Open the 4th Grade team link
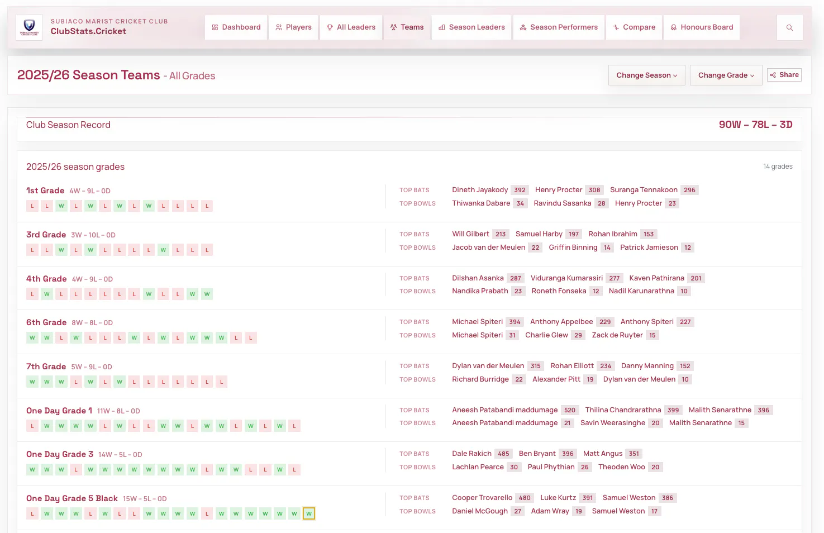Viewport: 824px width, 533px height. (46, 279)
